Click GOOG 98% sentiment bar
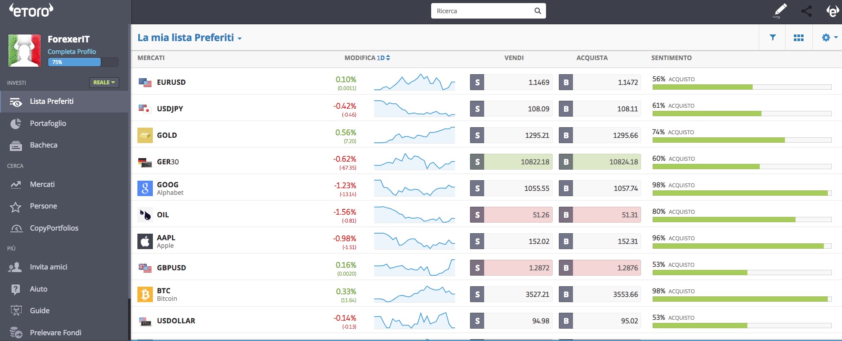This screenshot has width=842, height=341. tap(742, 193)
